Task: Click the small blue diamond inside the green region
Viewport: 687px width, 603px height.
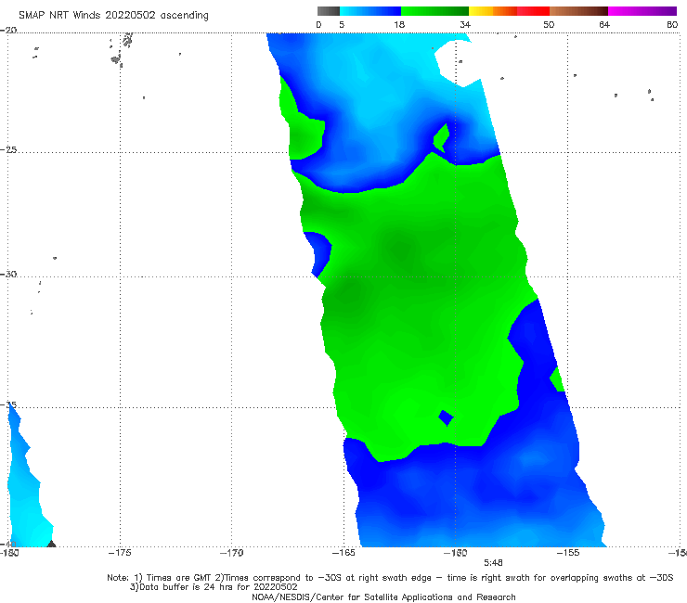Action: 447,417
